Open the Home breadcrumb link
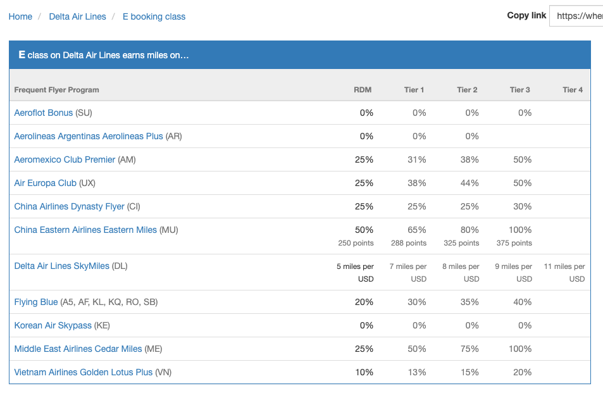 (20, 16)
